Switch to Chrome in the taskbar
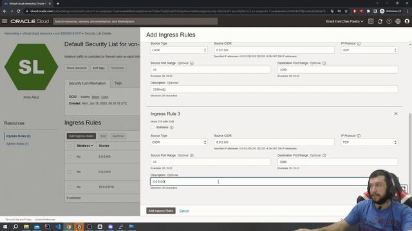Image resolution: width=412 pixels, height=231 pixels. [69, 227]
